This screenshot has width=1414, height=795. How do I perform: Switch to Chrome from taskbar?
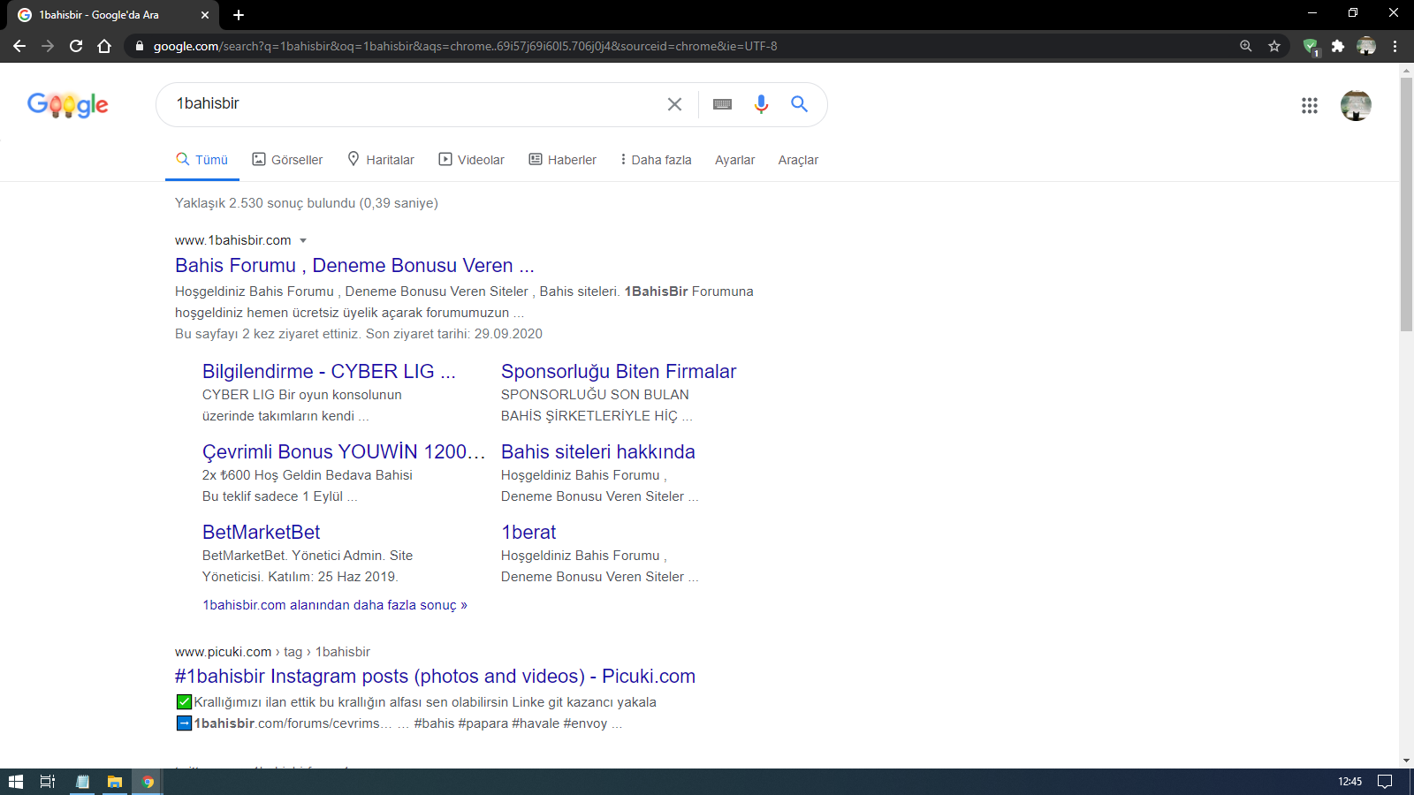(148, 782)
